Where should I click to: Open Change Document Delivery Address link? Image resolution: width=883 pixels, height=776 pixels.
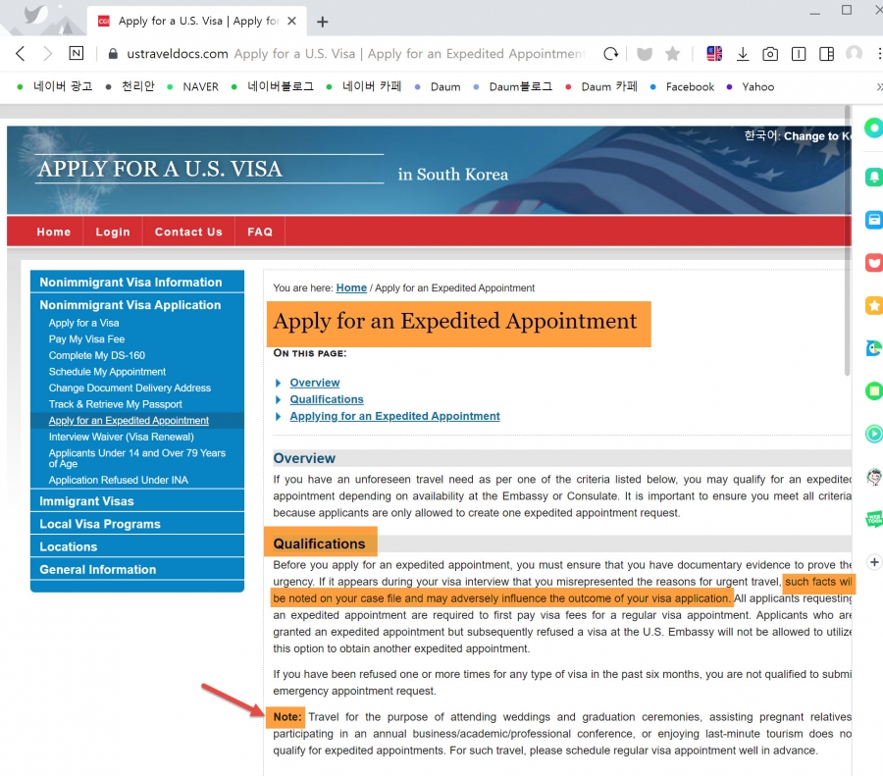[130, 388]
